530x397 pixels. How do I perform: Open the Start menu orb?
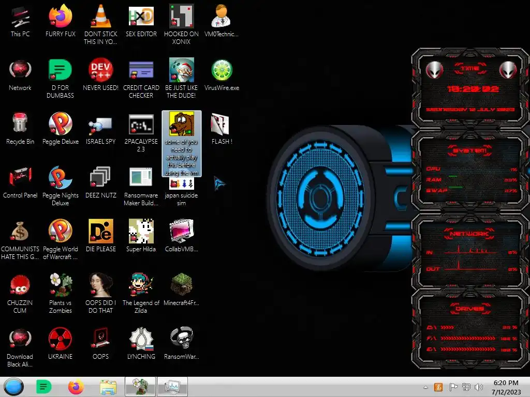tap(14, 387)
